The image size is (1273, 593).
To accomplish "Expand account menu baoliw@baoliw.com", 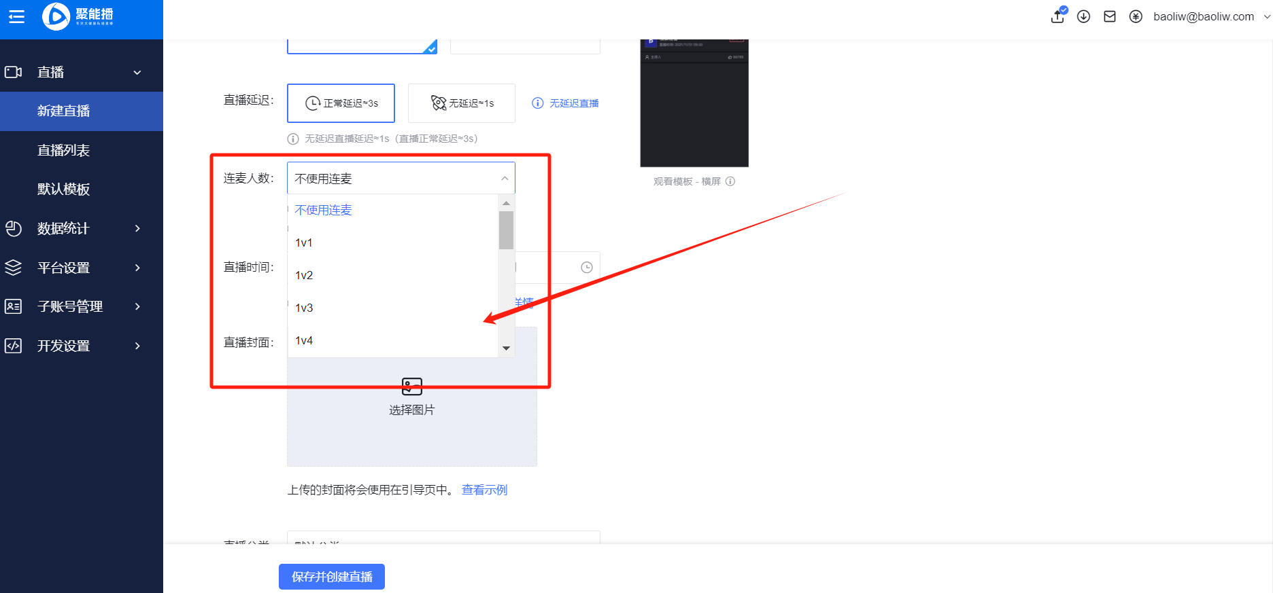I will click(1204, 16).
